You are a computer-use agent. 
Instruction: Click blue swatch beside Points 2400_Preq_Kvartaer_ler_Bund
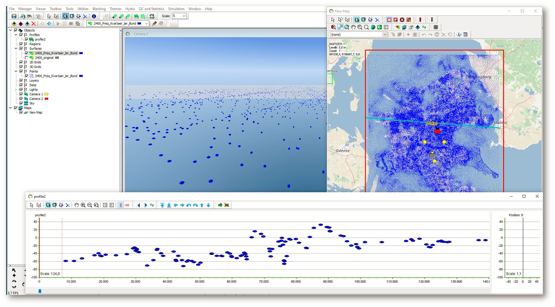tap(81, 76)
